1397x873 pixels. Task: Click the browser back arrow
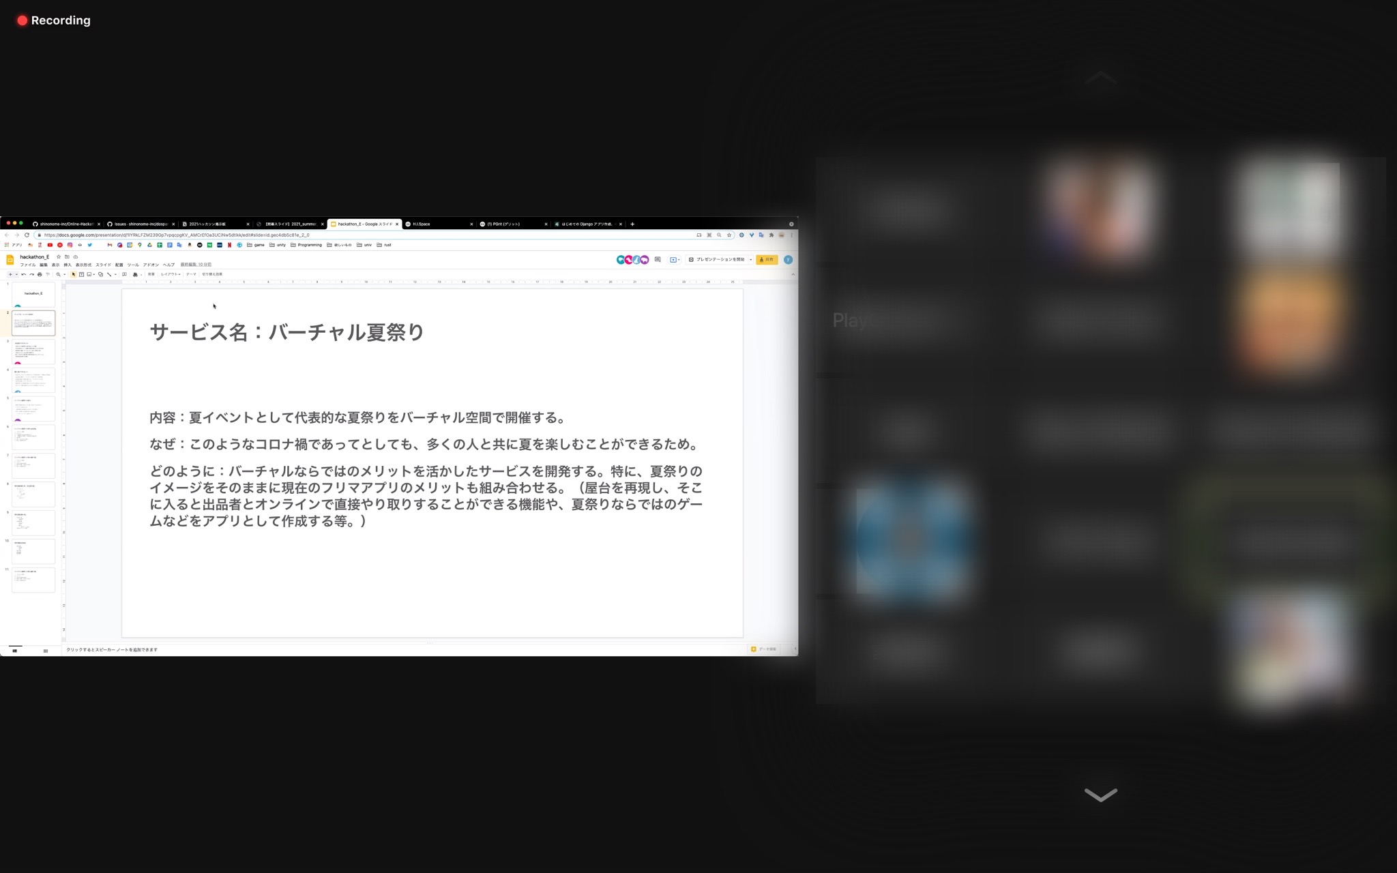coord(7,235)
